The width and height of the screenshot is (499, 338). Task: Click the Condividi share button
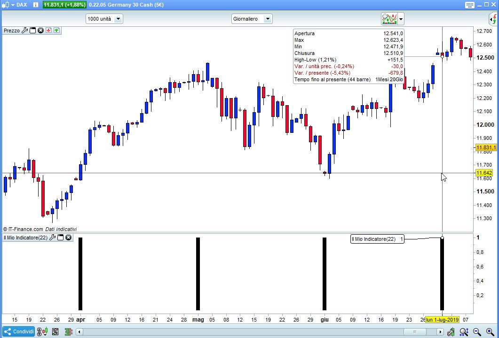point(19,331)
